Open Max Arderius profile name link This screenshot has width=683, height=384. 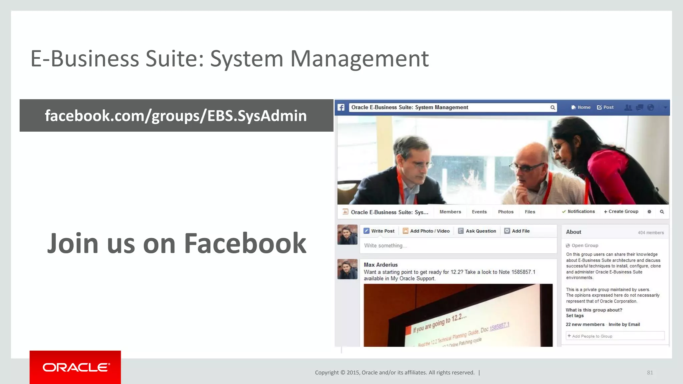[381, 265]
